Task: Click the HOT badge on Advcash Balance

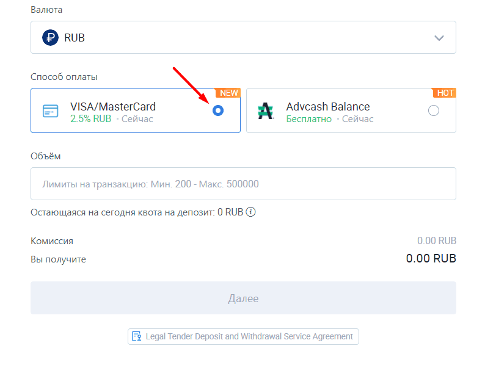Action: (445, 93)
